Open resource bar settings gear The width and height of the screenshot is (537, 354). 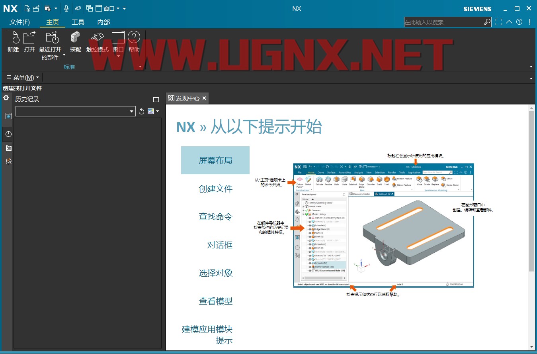[6, 98]
